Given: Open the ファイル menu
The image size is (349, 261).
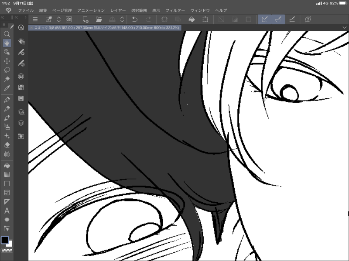Looking at the screenshot, I should click(26, 10).
